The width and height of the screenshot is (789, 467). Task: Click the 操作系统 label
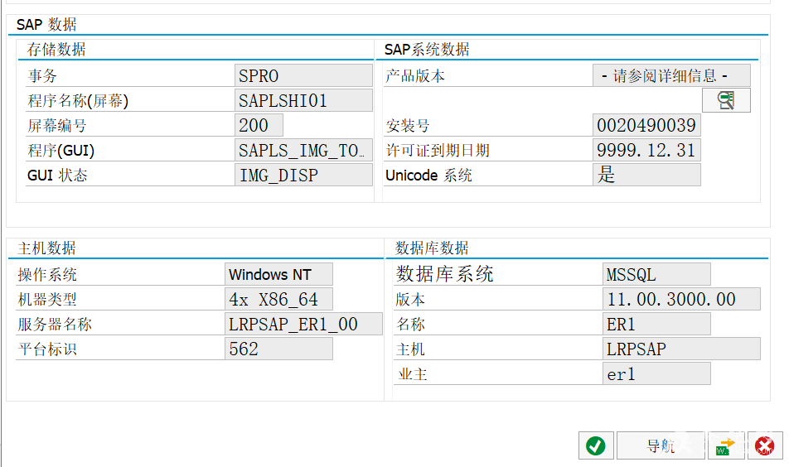click(x=47, y=274)
